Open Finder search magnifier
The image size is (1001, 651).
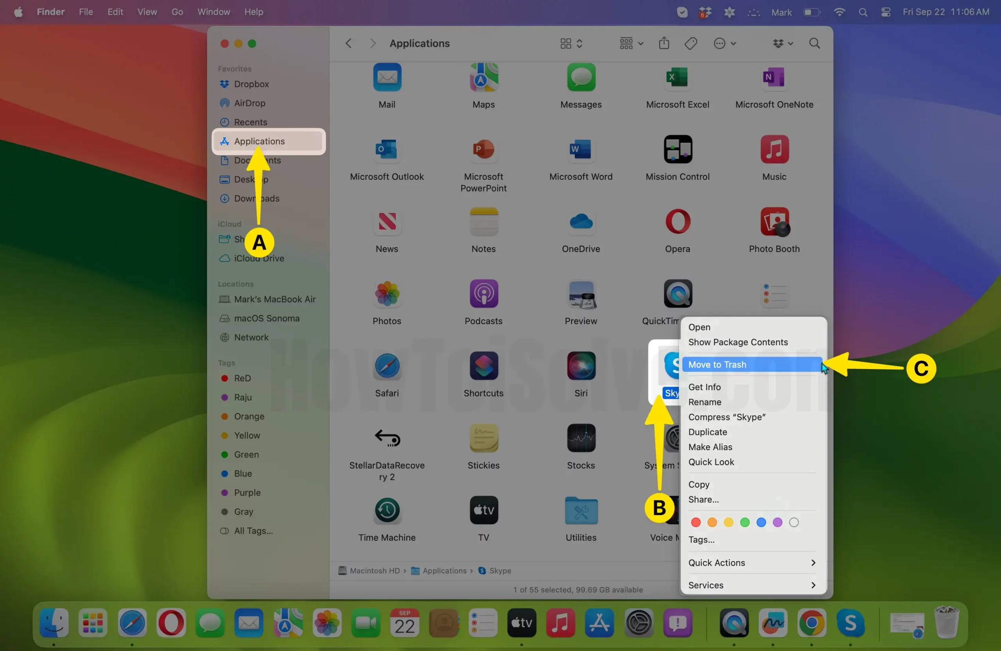click(x=814, y=43)
